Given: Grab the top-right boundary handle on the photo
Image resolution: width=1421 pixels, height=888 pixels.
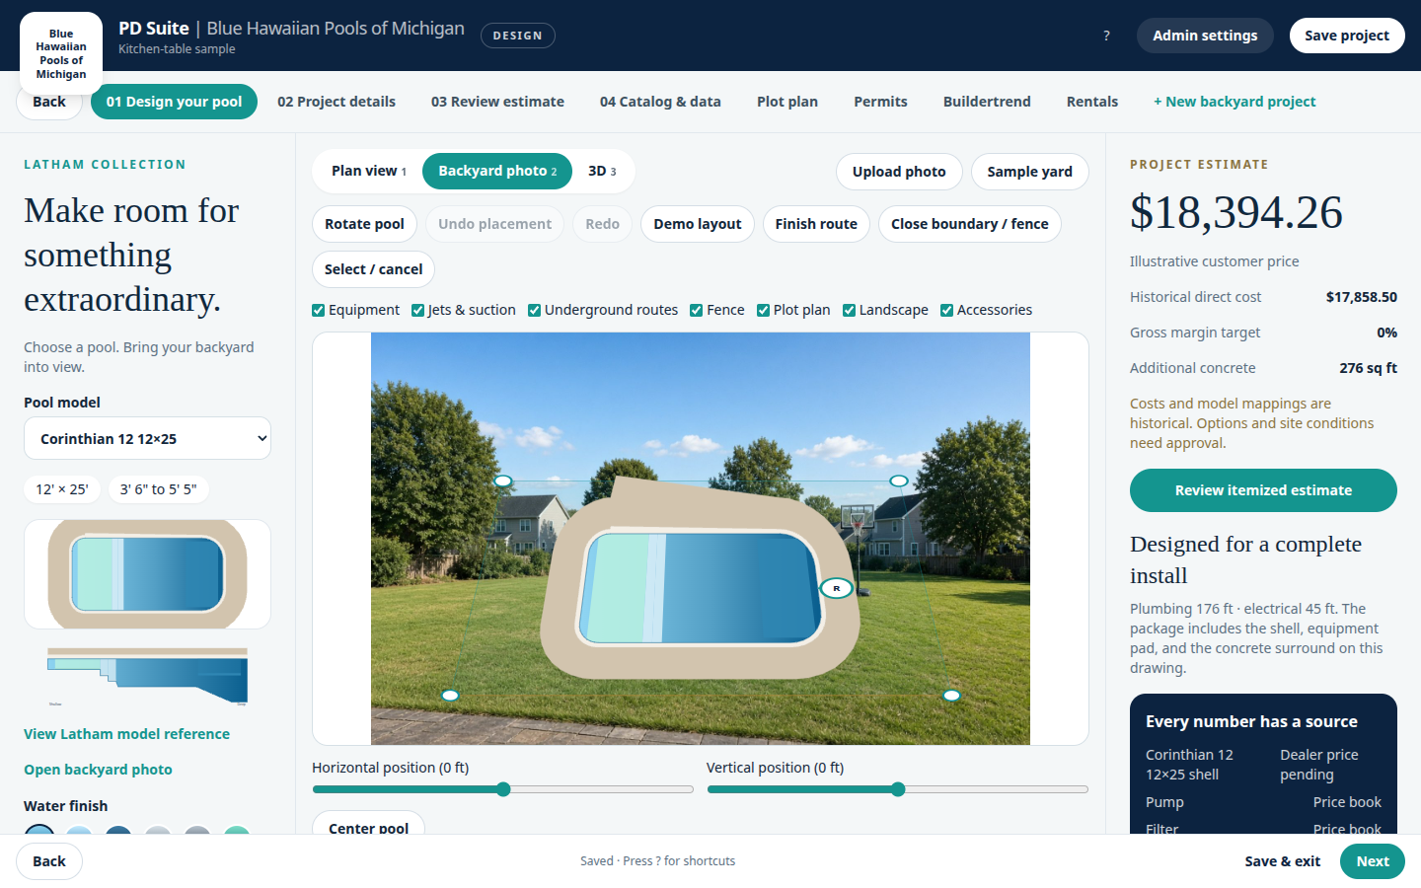Looking at the screenshot, I should click(x=899, y=481).
